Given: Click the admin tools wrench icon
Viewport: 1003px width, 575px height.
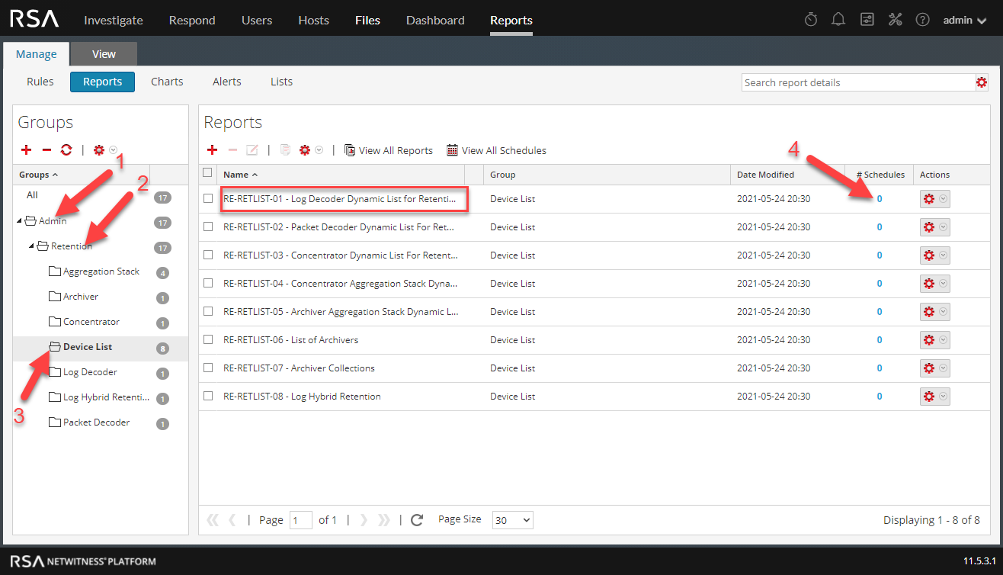Looking at the screenshot, I should tap(895, 20).
